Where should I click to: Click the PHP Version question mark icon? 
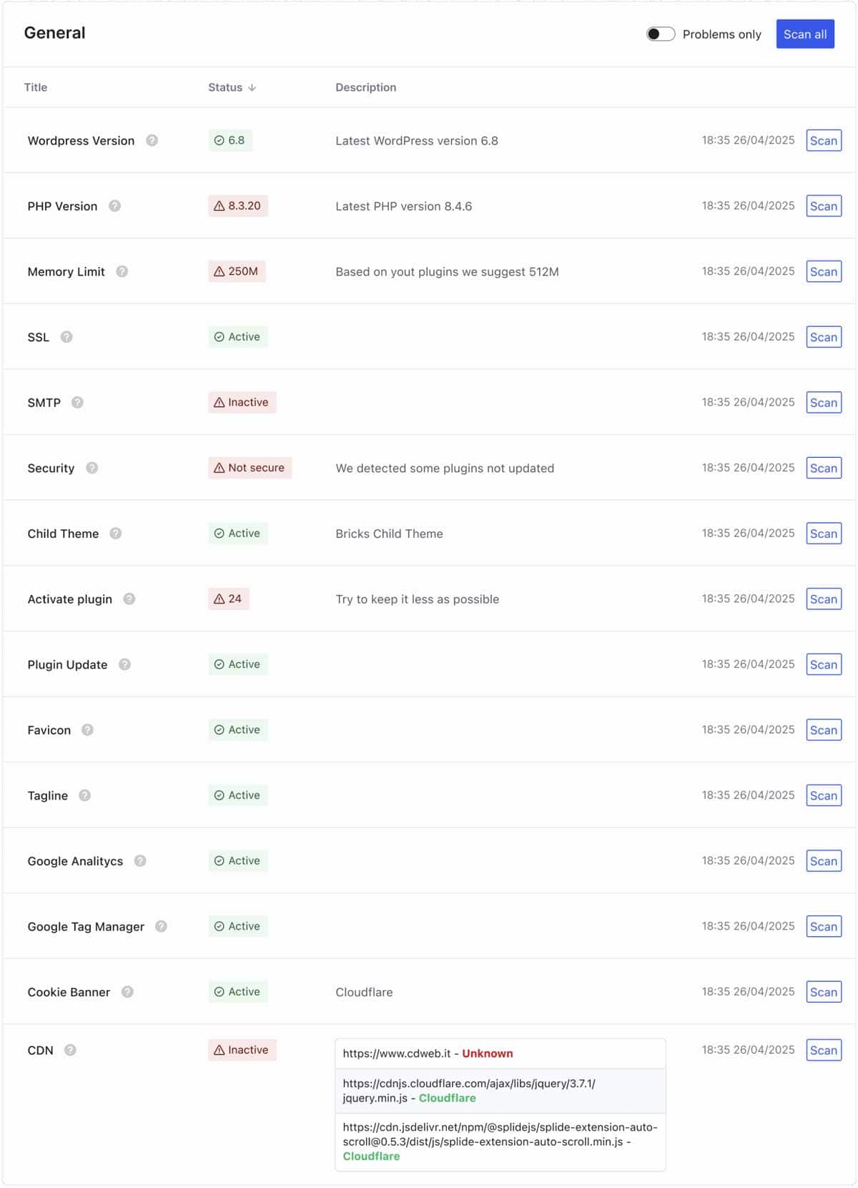(115, 206)
